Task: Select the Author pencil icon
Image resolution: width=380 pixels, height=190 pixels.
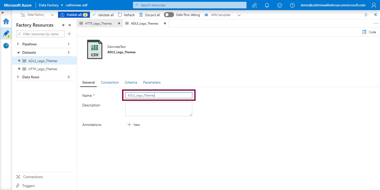Action: (6, 33)
